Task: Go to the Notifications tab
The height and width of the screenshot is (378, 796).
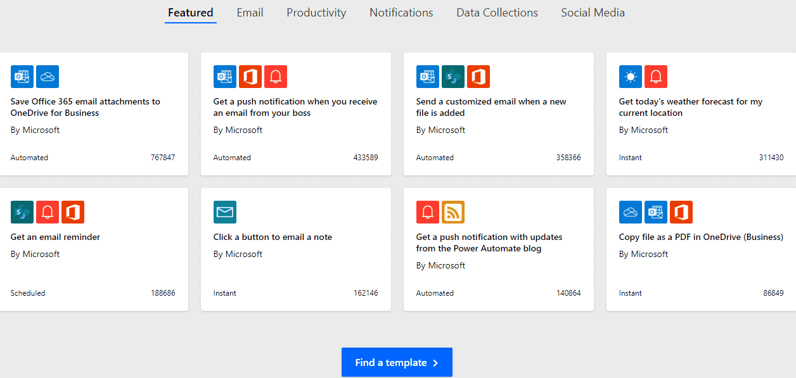Action: coord(401,13)
